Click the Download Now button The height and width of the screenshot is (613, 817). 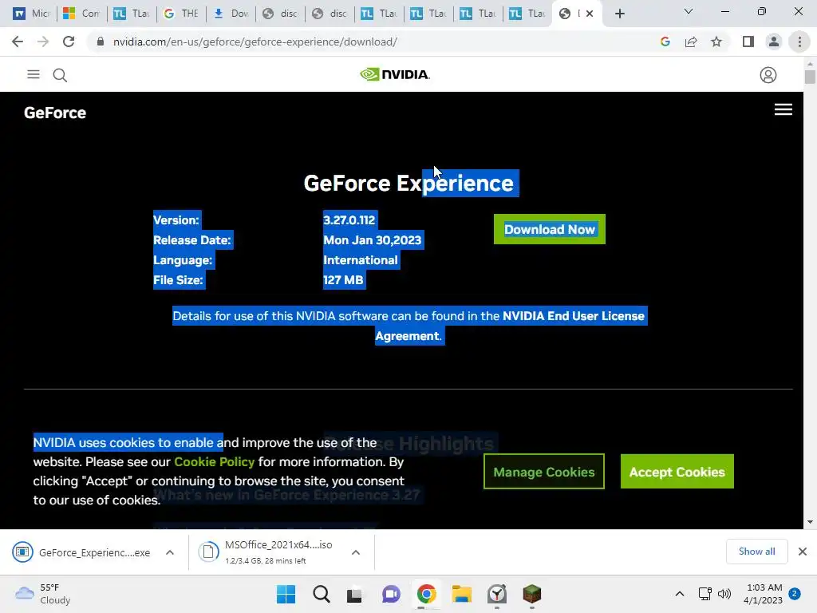(x=549, y=229)
